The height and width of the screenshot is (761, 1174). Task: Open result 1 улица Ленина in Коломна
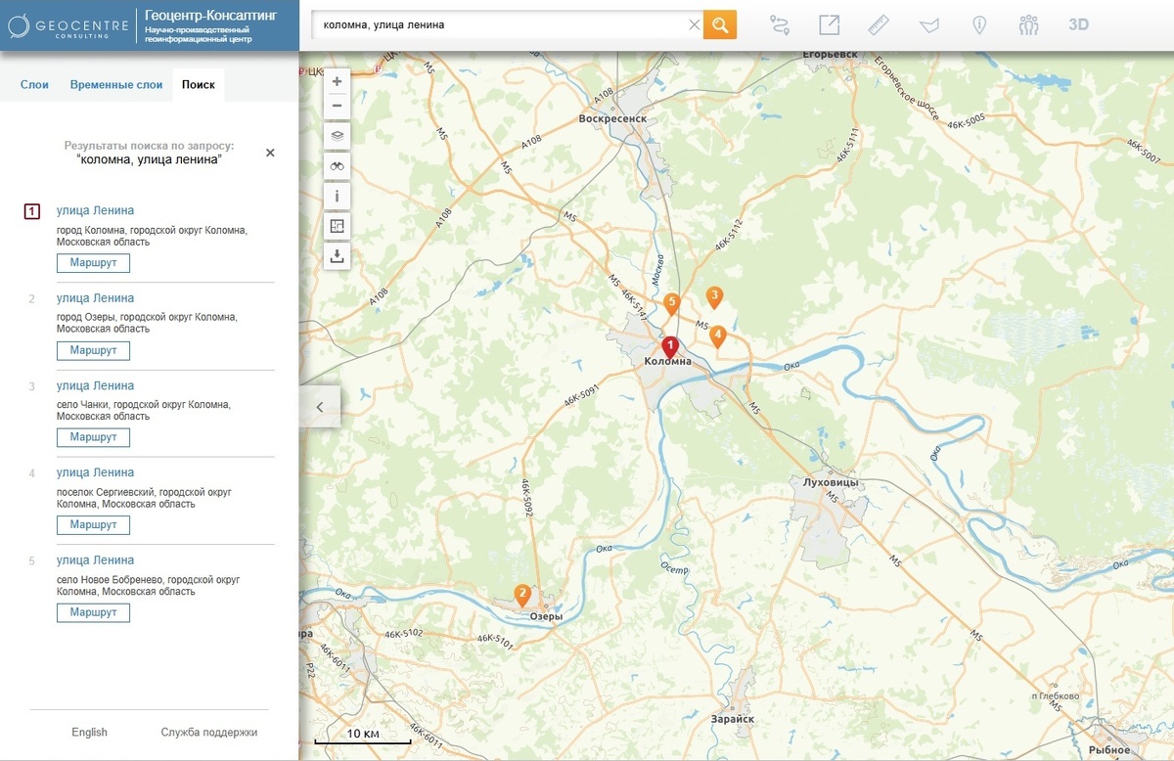click(95, 210)
